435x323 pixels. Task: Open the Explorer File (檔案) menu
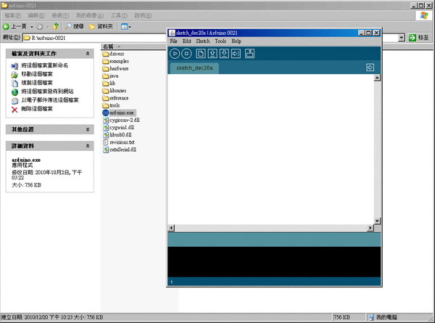(x=13, y=15)
